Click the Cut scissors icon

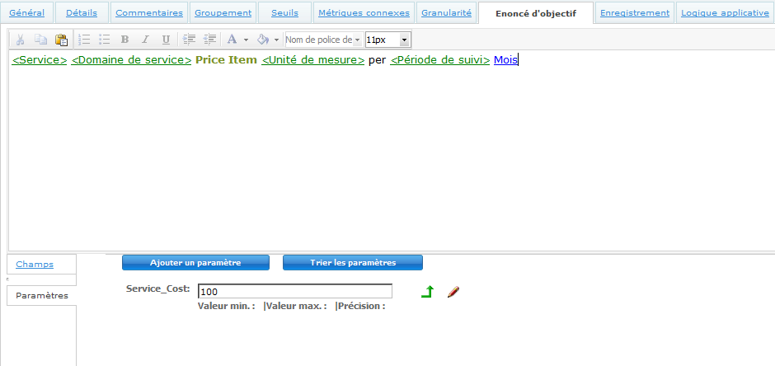(x=21, y=40)
